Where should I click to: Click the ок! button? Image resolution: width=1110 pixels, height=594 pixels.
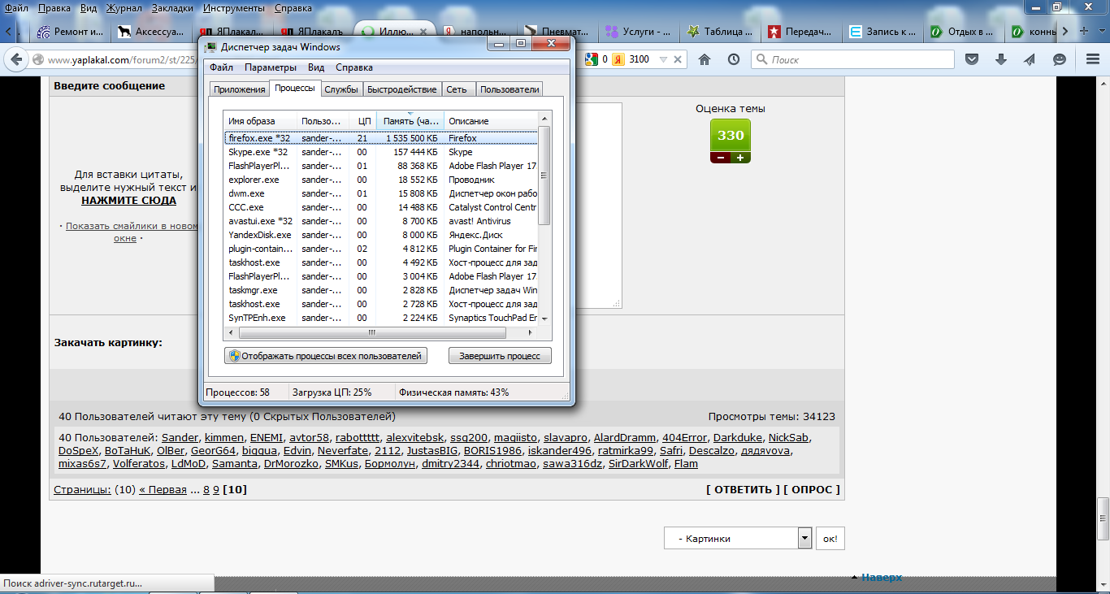click(x=830, y=538)
